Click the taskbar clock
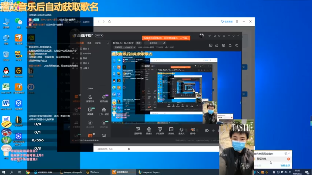This screenshot has height=175, width=312. click(297, 172)
